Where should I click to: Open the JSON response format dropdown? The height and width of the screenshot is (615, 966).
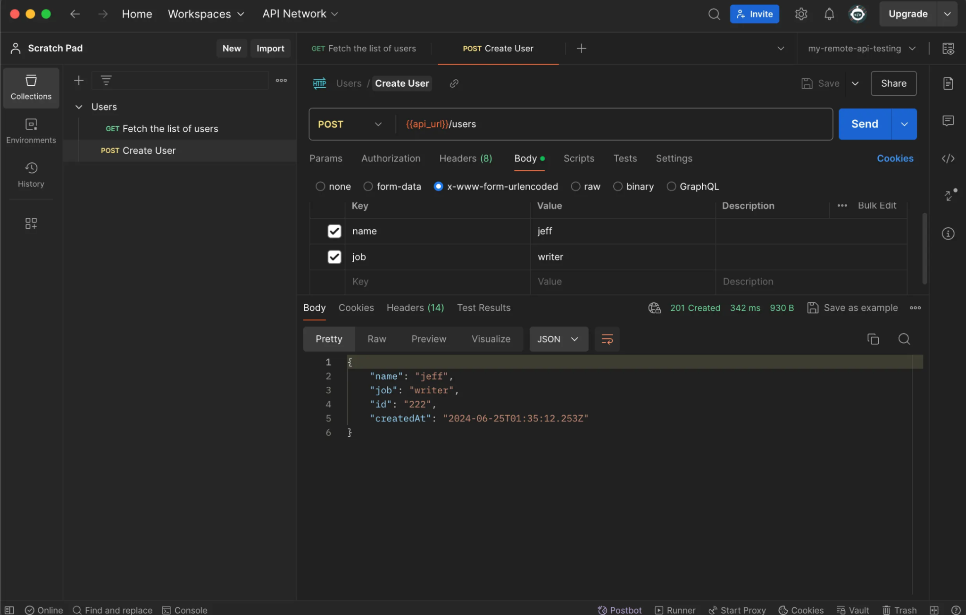558,339
